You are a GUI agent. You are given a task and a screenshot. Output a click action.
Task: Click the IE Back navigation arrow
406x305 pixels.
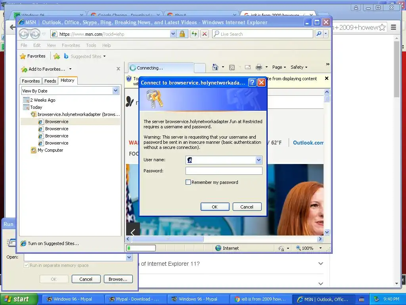pos(24,34)
